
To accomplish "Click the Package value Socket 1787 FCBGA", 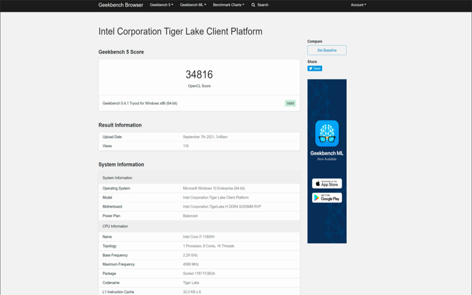I will tap(199, 274).
